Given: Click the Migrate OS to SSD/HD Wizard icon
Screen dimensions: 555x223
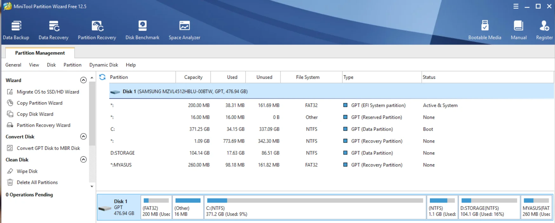Looking at the screenshot, I should (x=10, y=92).
